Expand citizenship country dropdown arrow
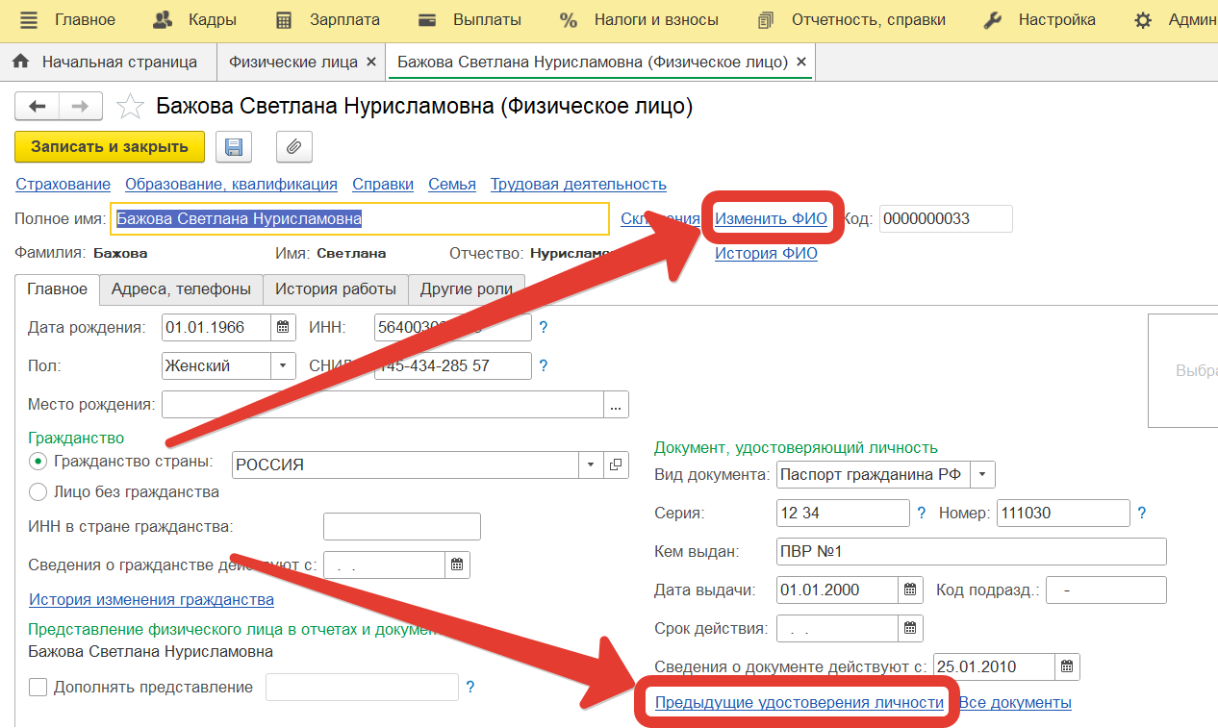This screenshot has width=1218, height=728. 590,464
